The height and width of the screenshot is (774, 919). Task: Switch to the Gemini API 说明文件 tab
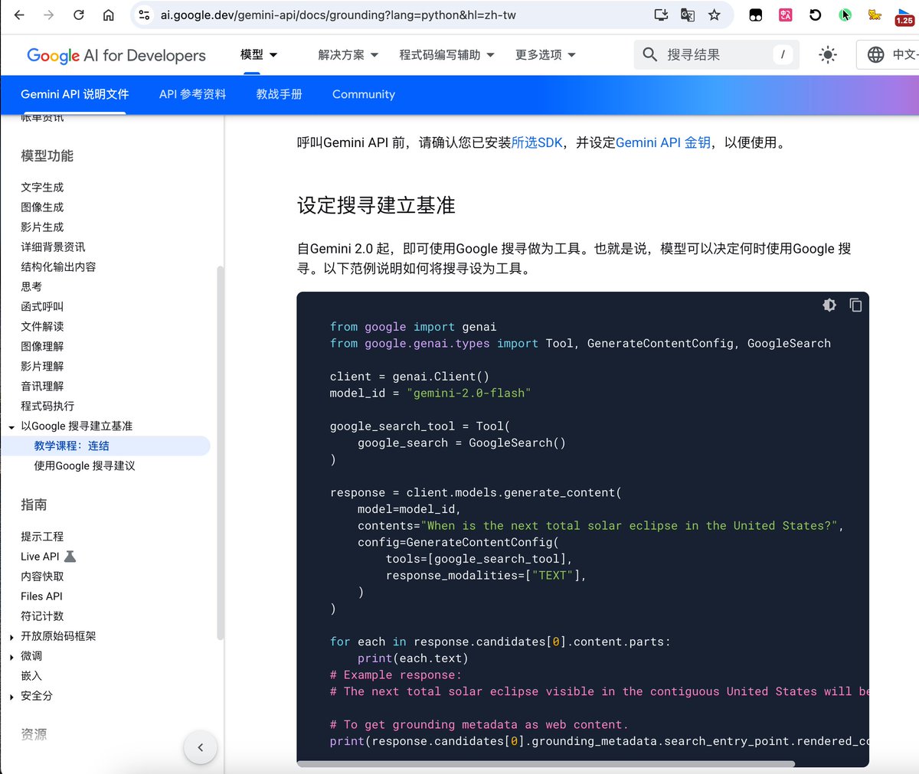coord(74,94)
